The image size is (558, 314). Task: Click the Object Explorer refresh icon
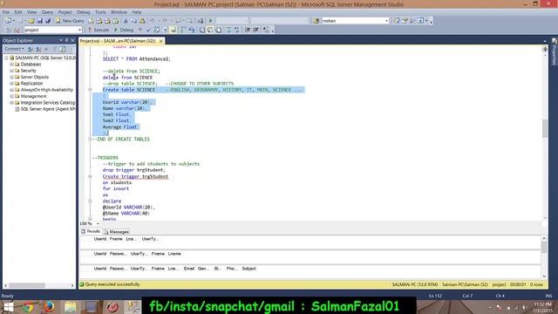pyautogui.click(x=63, y=49)
